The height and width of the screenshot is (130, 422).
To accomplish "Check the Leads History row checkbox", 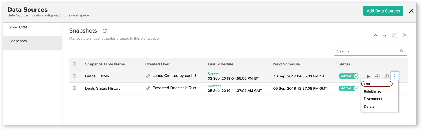I will 75,76.
